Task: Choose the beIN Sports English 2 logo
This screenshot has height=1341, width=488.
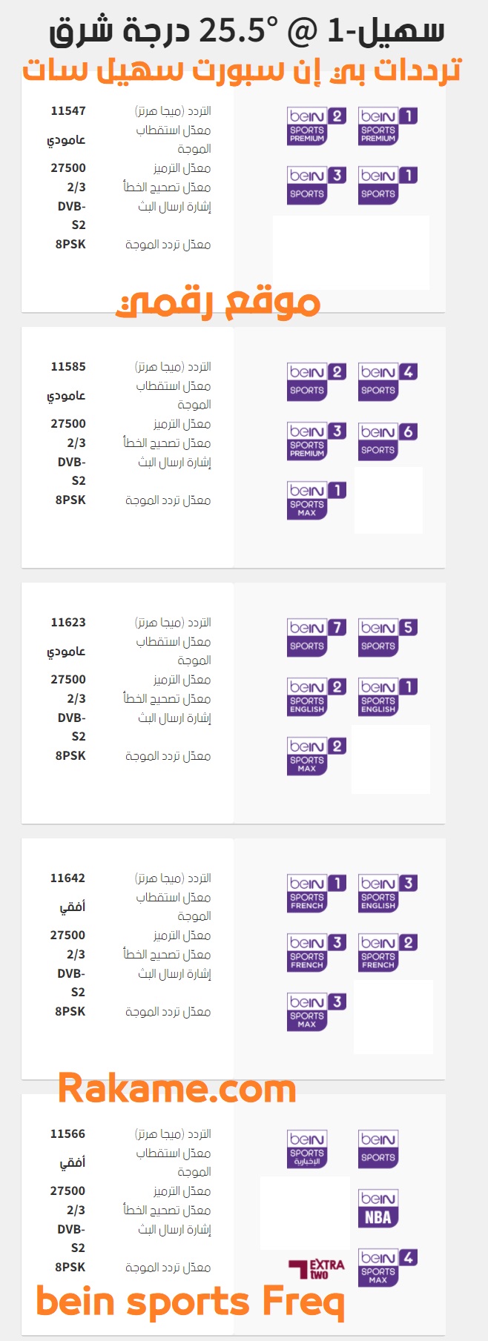Action: [317, 697]
